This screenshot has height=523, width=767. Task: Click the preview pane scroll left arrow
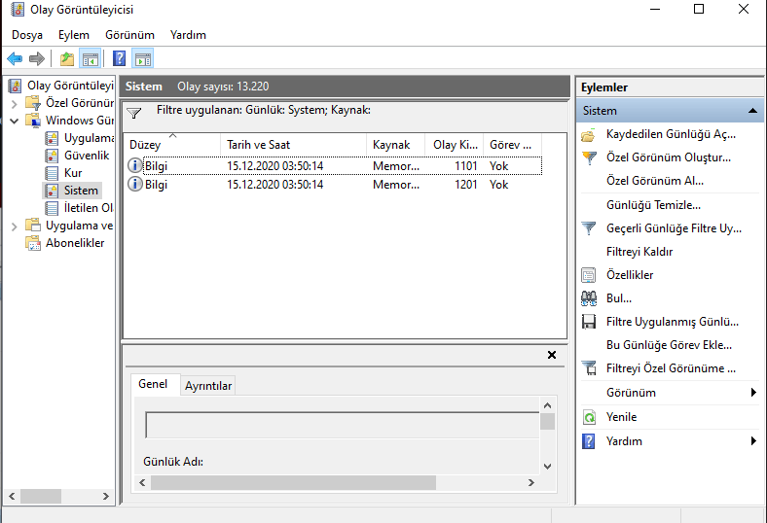pyautogui.click(x=142, y=482)
